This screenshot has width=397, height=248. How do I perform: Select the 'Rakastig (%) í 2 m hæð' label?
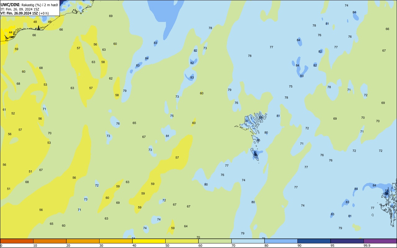click(x=39, y=5)
